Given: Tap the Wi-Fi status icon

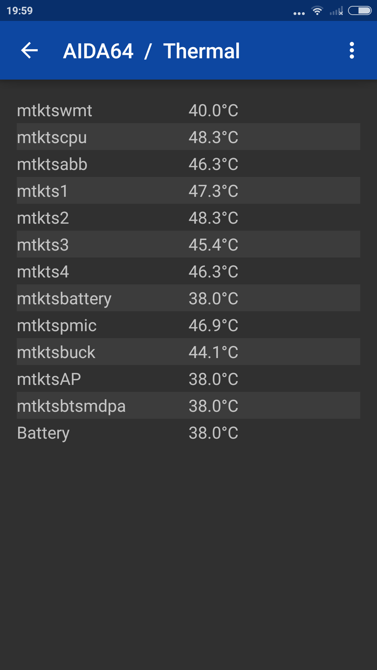Looking at the screenshot, I should tap(317, 11).
